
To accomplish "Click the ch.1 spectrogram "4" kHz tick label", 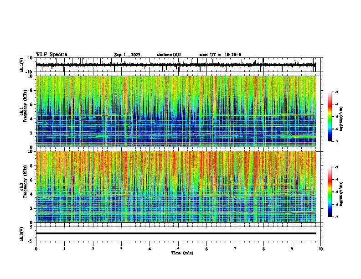I will click(x=32, y=119).
